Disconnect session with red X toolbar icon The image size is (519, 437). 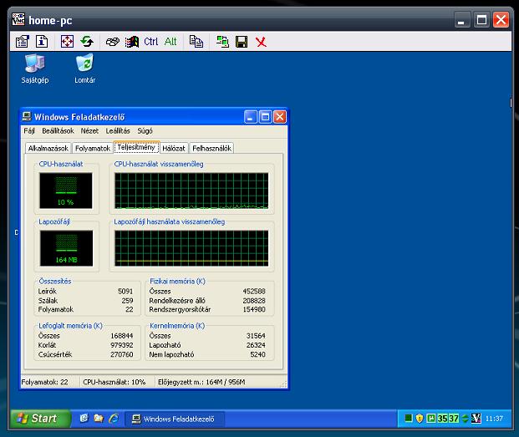261,42
